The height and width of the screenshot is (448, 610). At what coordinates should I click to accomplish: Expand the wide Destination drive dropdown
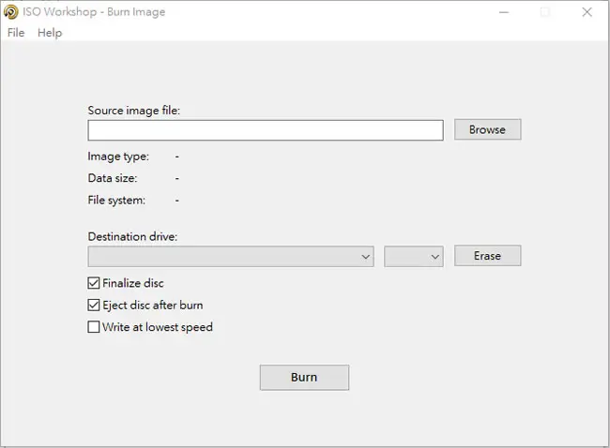[x=231, y=257]
